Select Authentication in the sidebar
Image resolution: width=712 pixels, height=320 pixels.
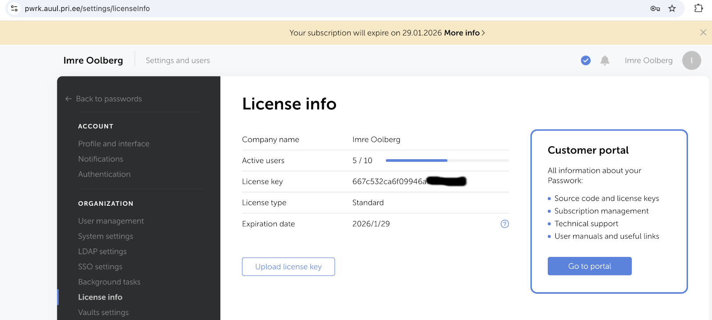click(x=105, y=174)
